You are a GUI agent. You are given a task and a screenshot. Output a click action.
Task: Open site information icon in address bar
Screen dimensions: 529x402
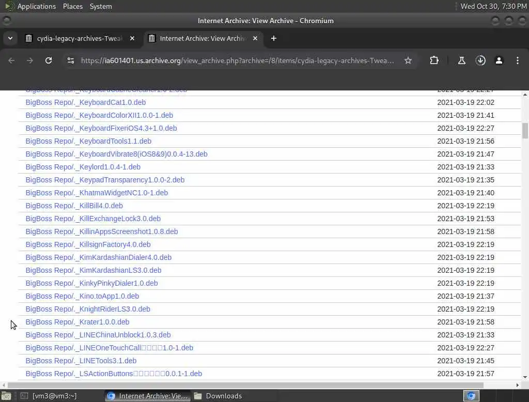[x=71, y=60]
